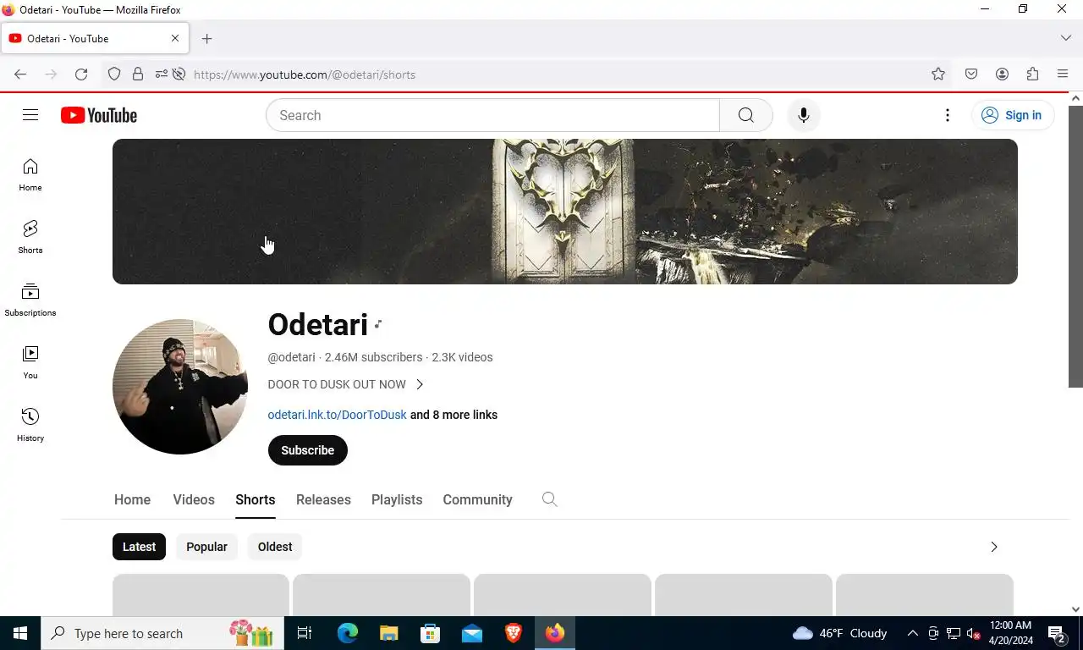
Task: Switch to the Releases tab
Action: [x=323, y=499]
